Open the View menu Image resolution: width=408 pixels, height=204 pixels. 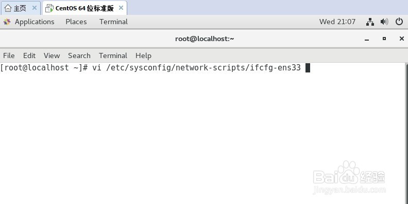coord(52,55)
